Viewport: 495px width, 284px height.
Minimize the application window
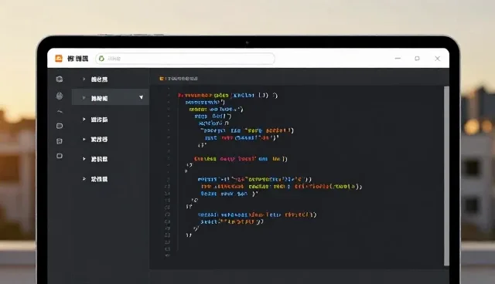(x=398, y=58)
